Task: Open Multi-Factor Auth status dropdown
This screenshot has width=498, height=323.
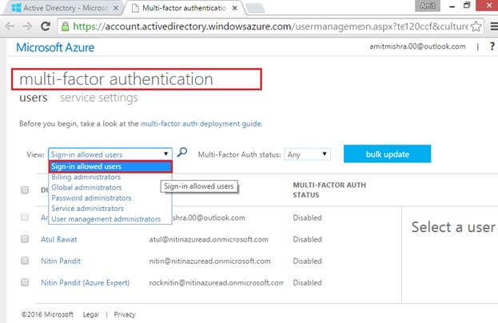Action: (x=307, y=154)
